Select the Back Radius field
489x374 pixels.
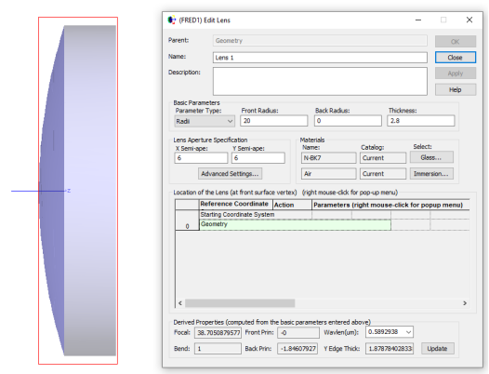tap(348, 121)
